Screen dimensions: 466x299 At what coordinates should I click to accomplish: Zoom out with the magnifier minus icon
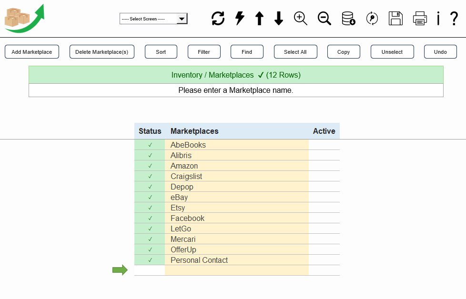coord(324,19)
